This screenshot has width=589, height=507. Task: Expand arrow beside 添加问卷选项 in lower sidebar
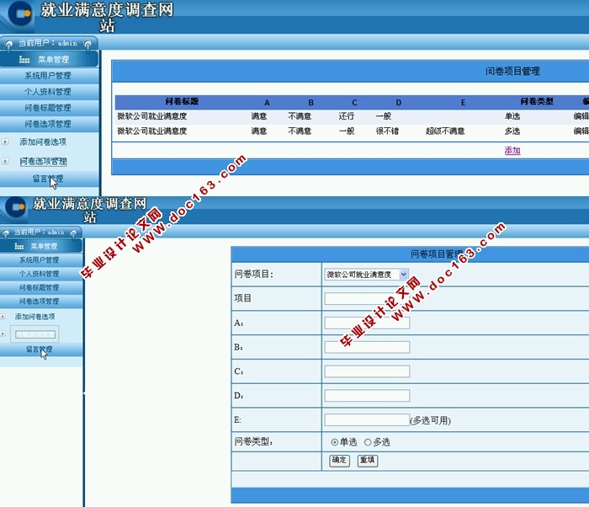[4, 317]
